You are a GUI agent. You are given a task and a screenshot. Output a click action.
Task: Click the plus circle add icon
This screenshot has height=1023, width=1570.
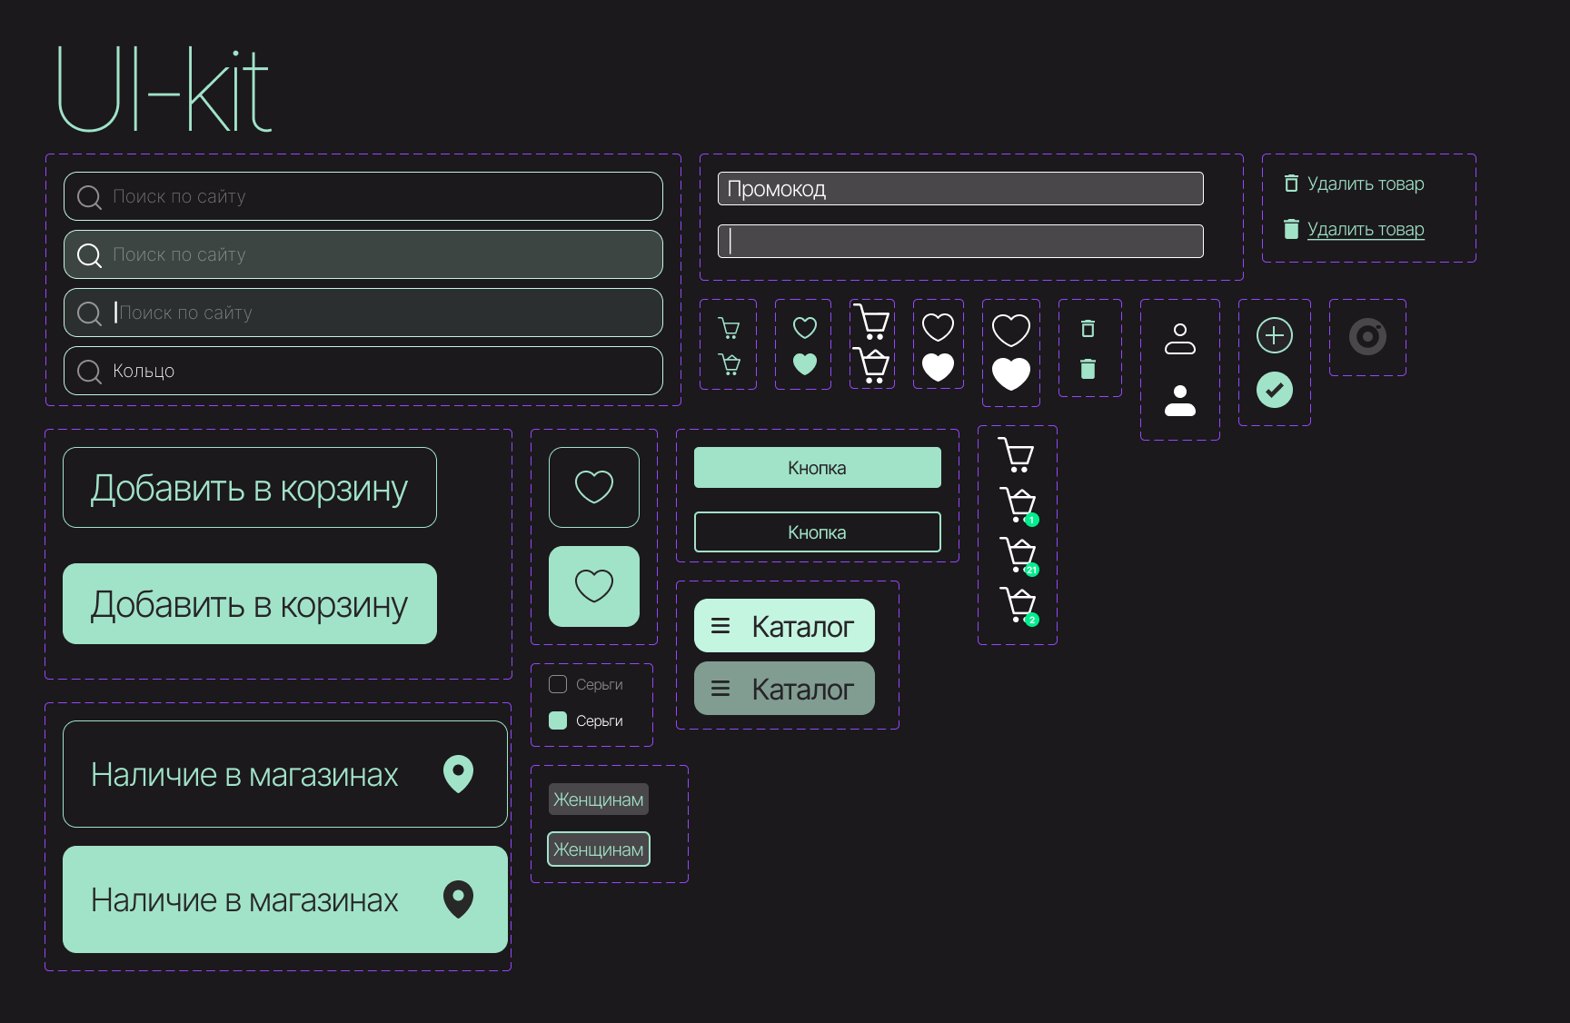pos(1274,335)
